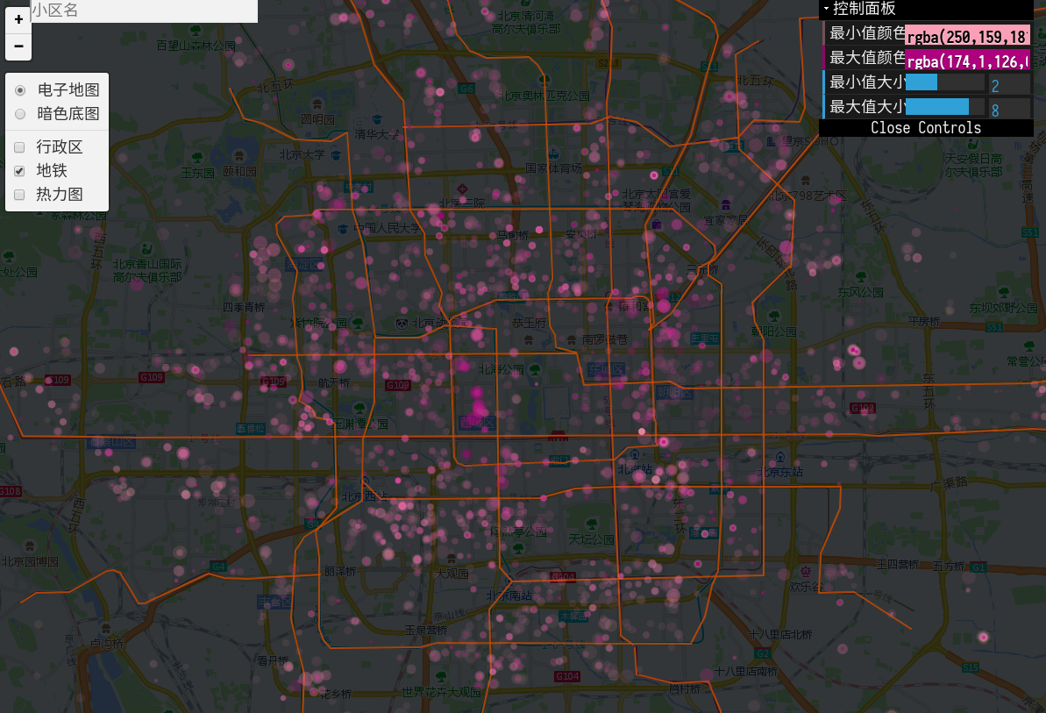Click the 平房桥 map label
Screen dimensions: 1046x713
coord(924,322)
